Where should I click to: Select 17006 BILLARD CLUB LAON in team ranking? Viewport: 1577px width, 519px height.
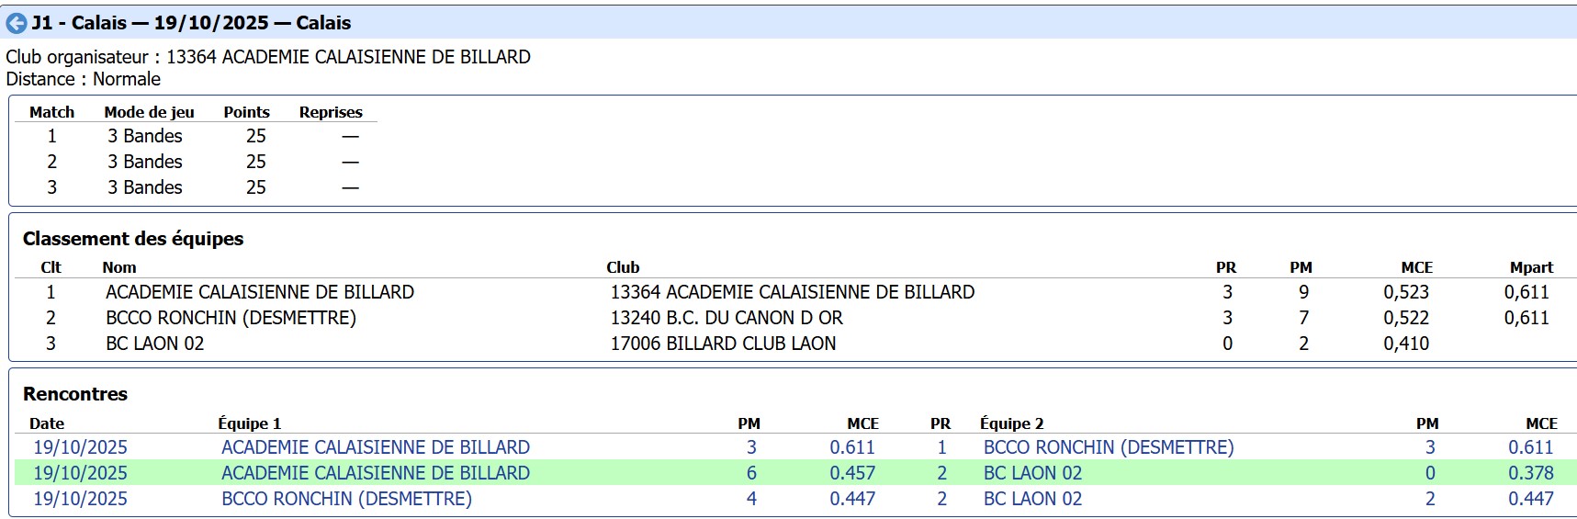(x=723, y=344)
